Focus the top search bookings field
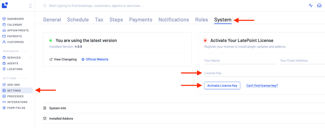Screen dimensions: 325x128 96,6
